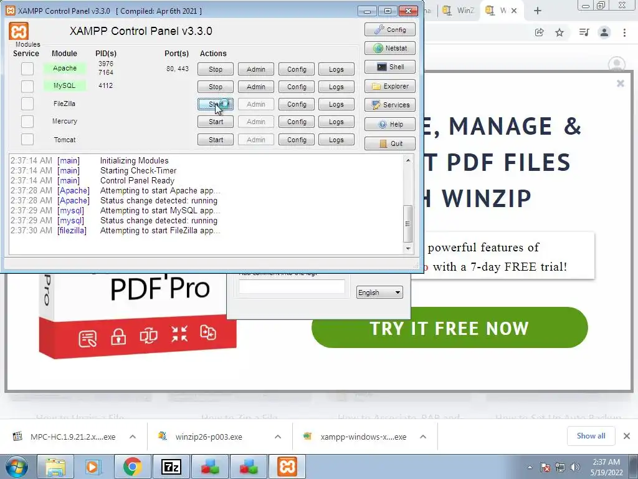Open Apache Logs menu
The height and width of the screenshot is (479, 638).
(336, 69)
